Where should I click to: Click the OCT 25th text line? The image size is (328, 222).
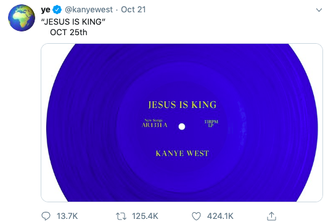coord(68,33)
